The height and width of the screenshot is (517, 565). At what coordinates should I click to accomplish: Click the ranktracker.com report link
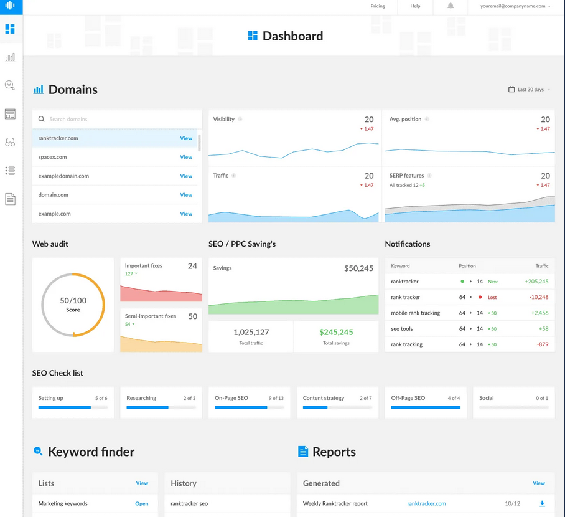(426, 503)
